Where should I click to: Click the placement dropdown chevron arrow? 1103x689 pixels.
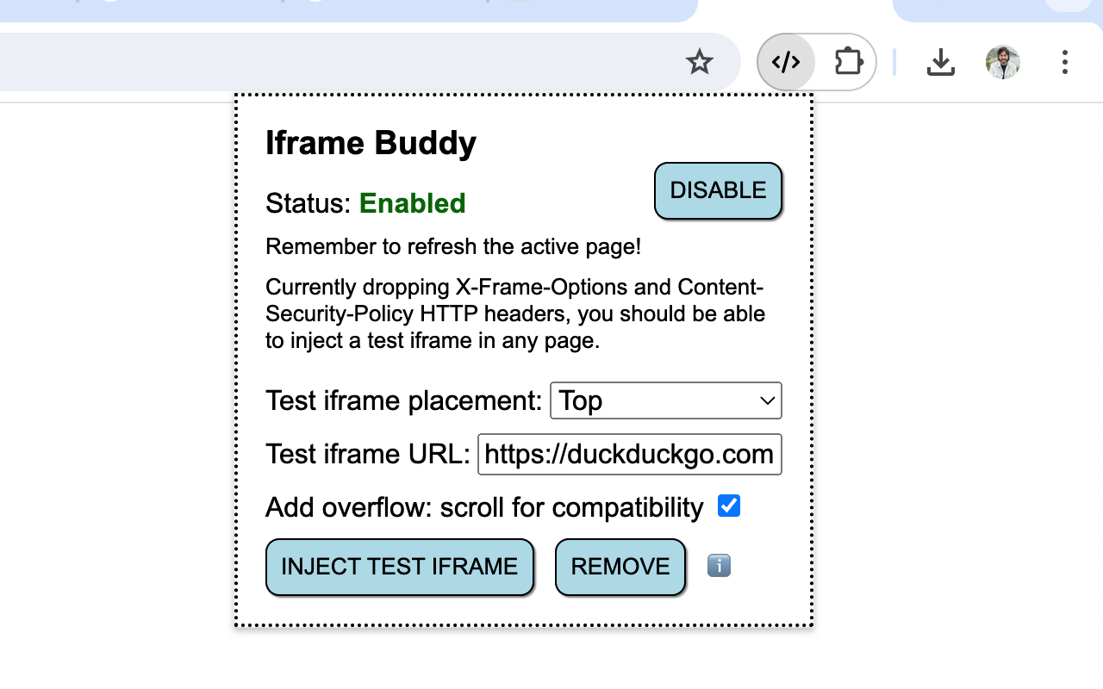pyautogui.click(x=765, y=400)
